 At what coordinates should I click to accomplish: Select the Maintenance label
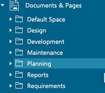[45, 53]
